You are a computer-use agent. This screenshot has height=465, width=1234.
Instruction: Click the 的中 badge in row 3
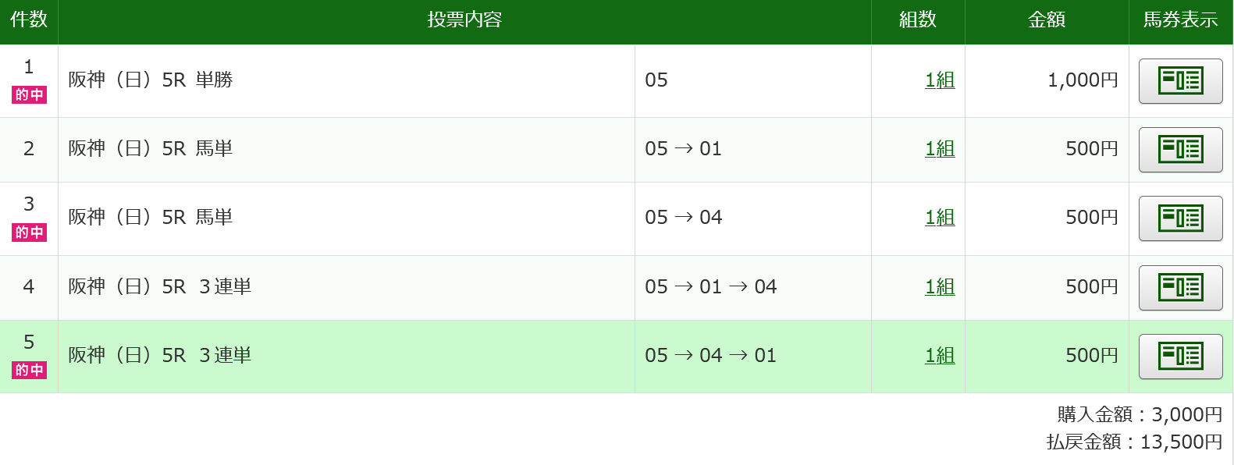pos(29,232)
